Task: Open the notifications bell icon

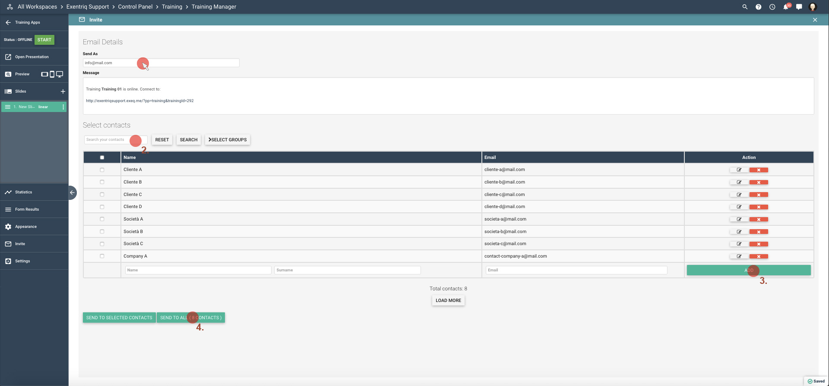Action: pos(785,7)
